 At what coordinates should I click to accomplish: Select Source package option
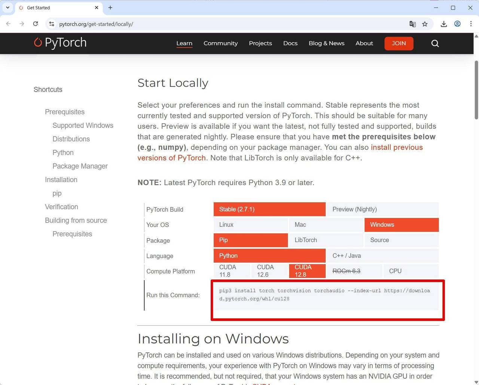[x=402, y=240]
